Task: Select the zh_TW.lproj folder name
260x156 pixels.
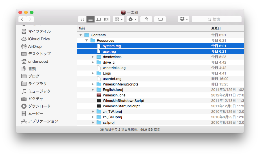Action: pos(112,111)
